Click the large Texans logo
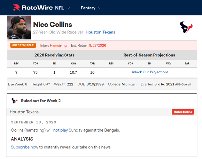This screenshot has width=202, height=159. (x=186, y=27)
